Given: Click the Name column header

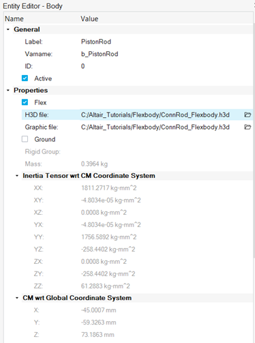Looking at the screenshot, I should tap(14, 18).
